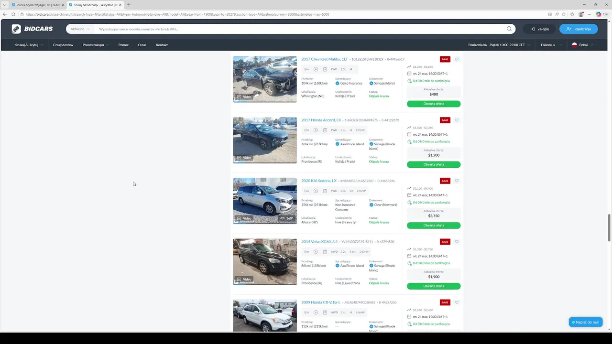Click the Video badge on Volvo XC60 photo
The height and width of the screenshot is (344, 612).
tap(244, 279)
